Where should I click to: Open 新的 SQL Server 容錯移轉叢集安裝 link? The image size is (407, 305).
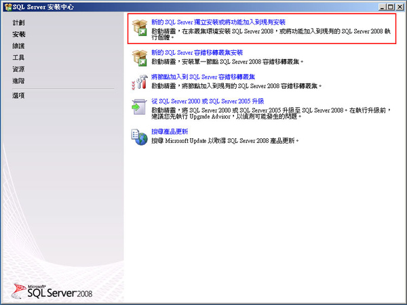coord(197,53)
